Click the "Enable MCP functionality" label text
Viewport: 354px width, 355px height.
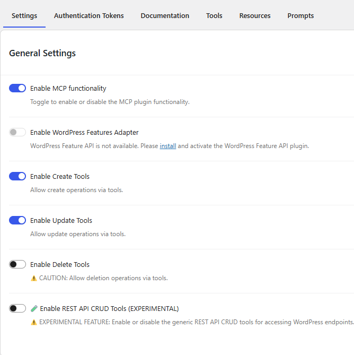pyautogui.click(x=68, y=89)
